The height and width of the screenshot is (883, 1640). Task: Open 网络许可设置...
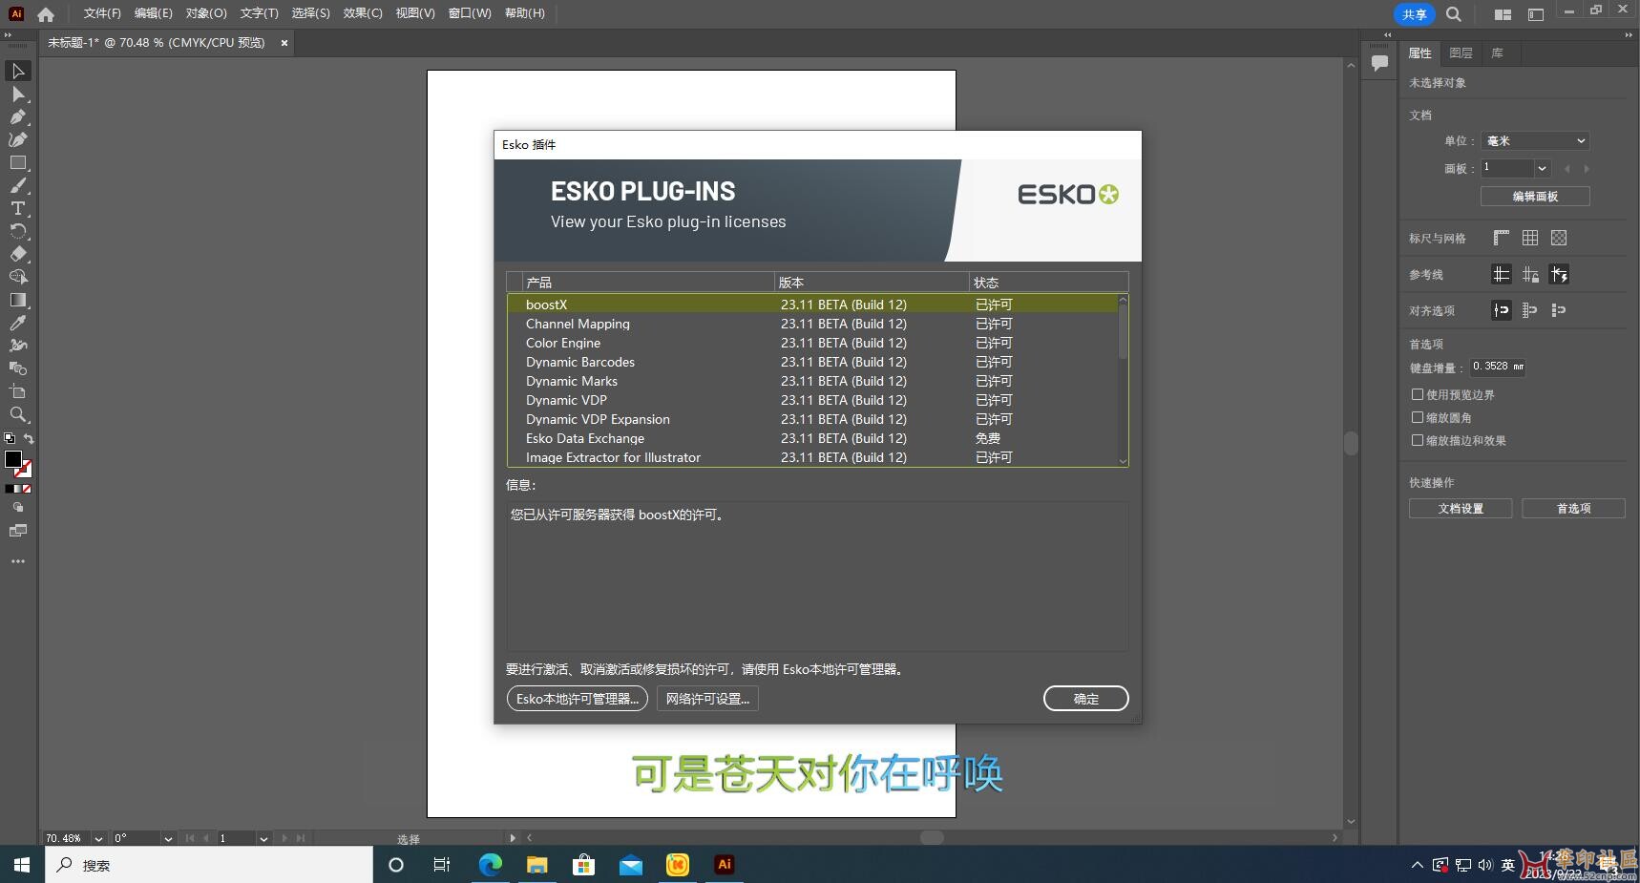pyautogui.click(x=708, y=699)
